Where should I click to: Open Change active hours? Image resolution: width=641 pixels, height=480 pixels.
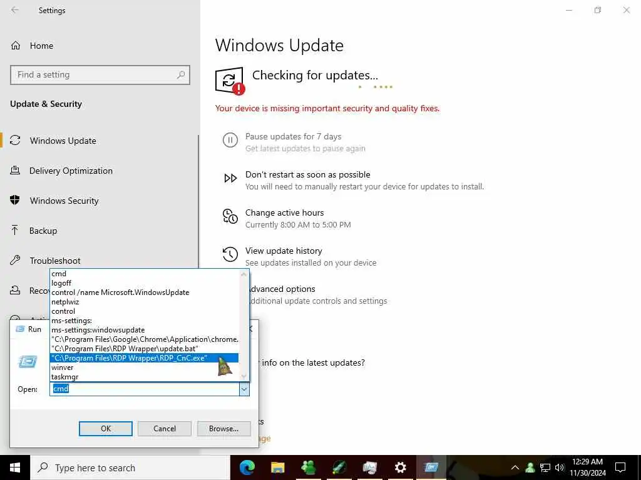tap(285, 212)
